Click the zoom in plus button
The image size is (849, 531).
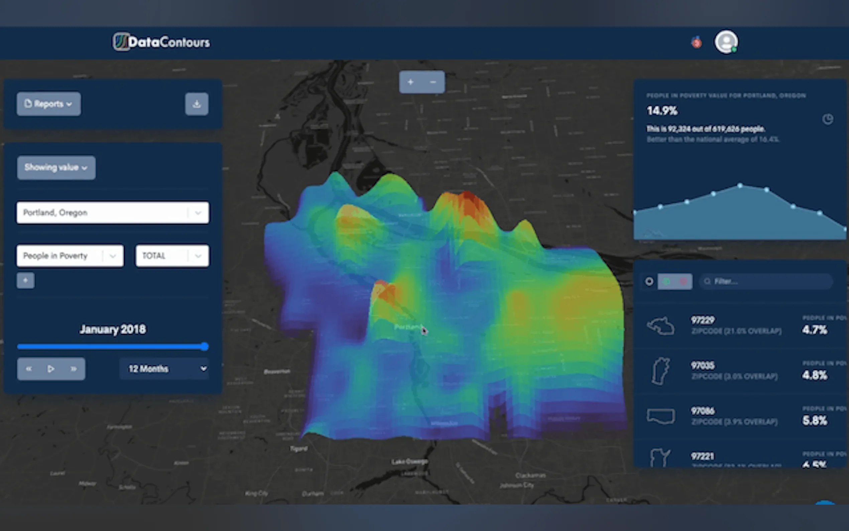point(410,82)
